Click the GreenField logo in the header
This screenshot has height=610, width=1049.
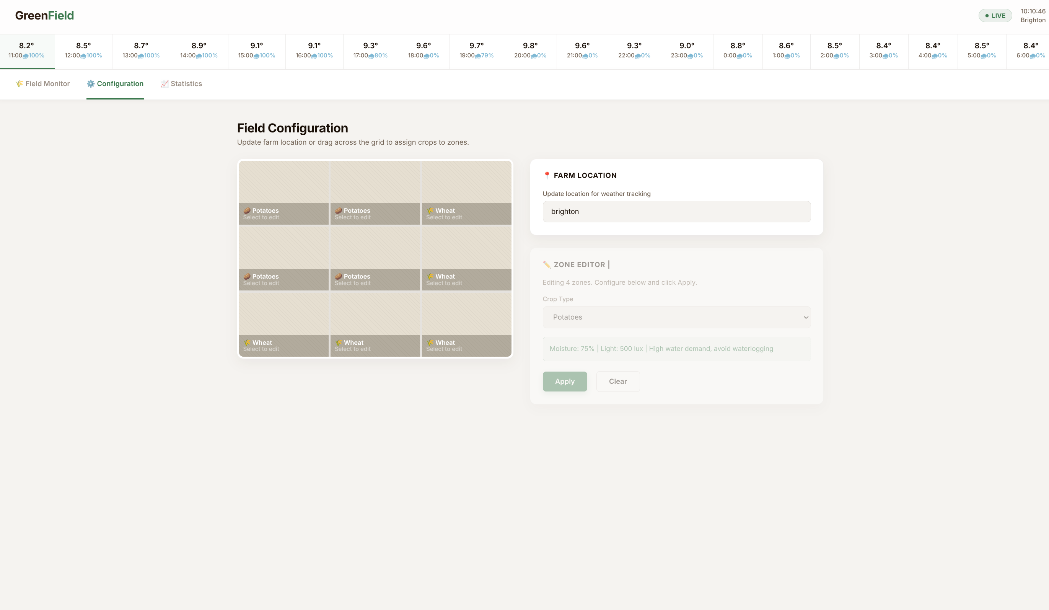click(44, 15)
